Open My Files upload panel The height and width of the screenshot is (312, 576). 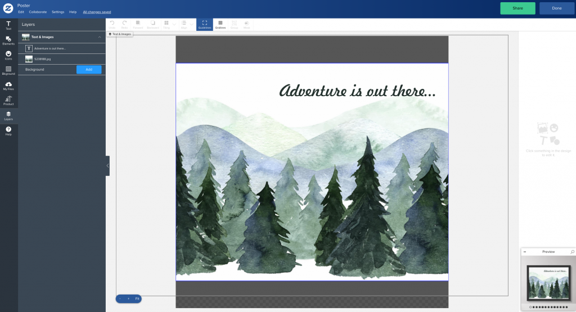pyautogui.click(x=8, y=85)
